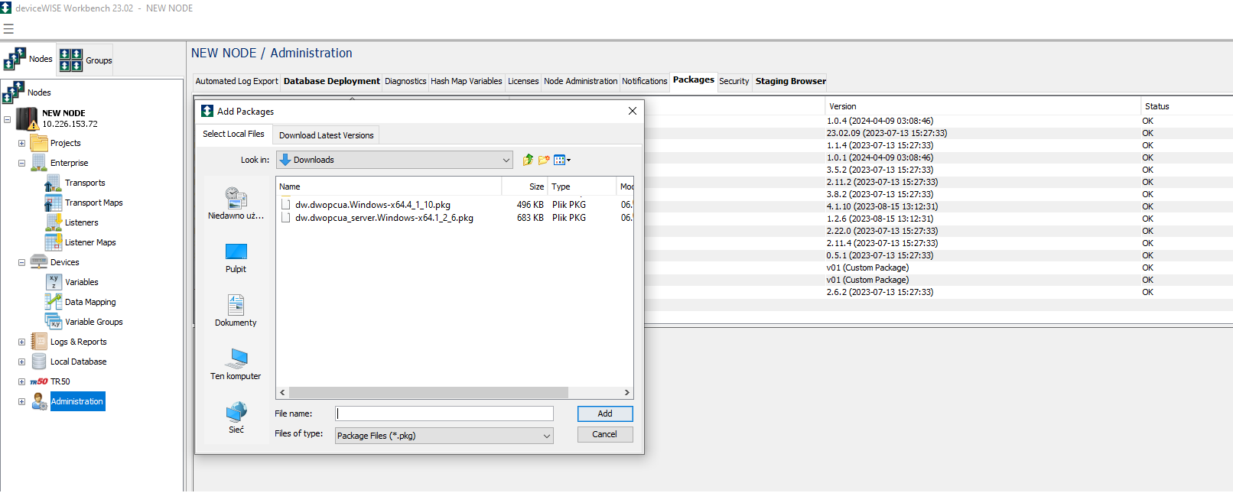
Task: Select the Administration user icon
Action: 39,401
